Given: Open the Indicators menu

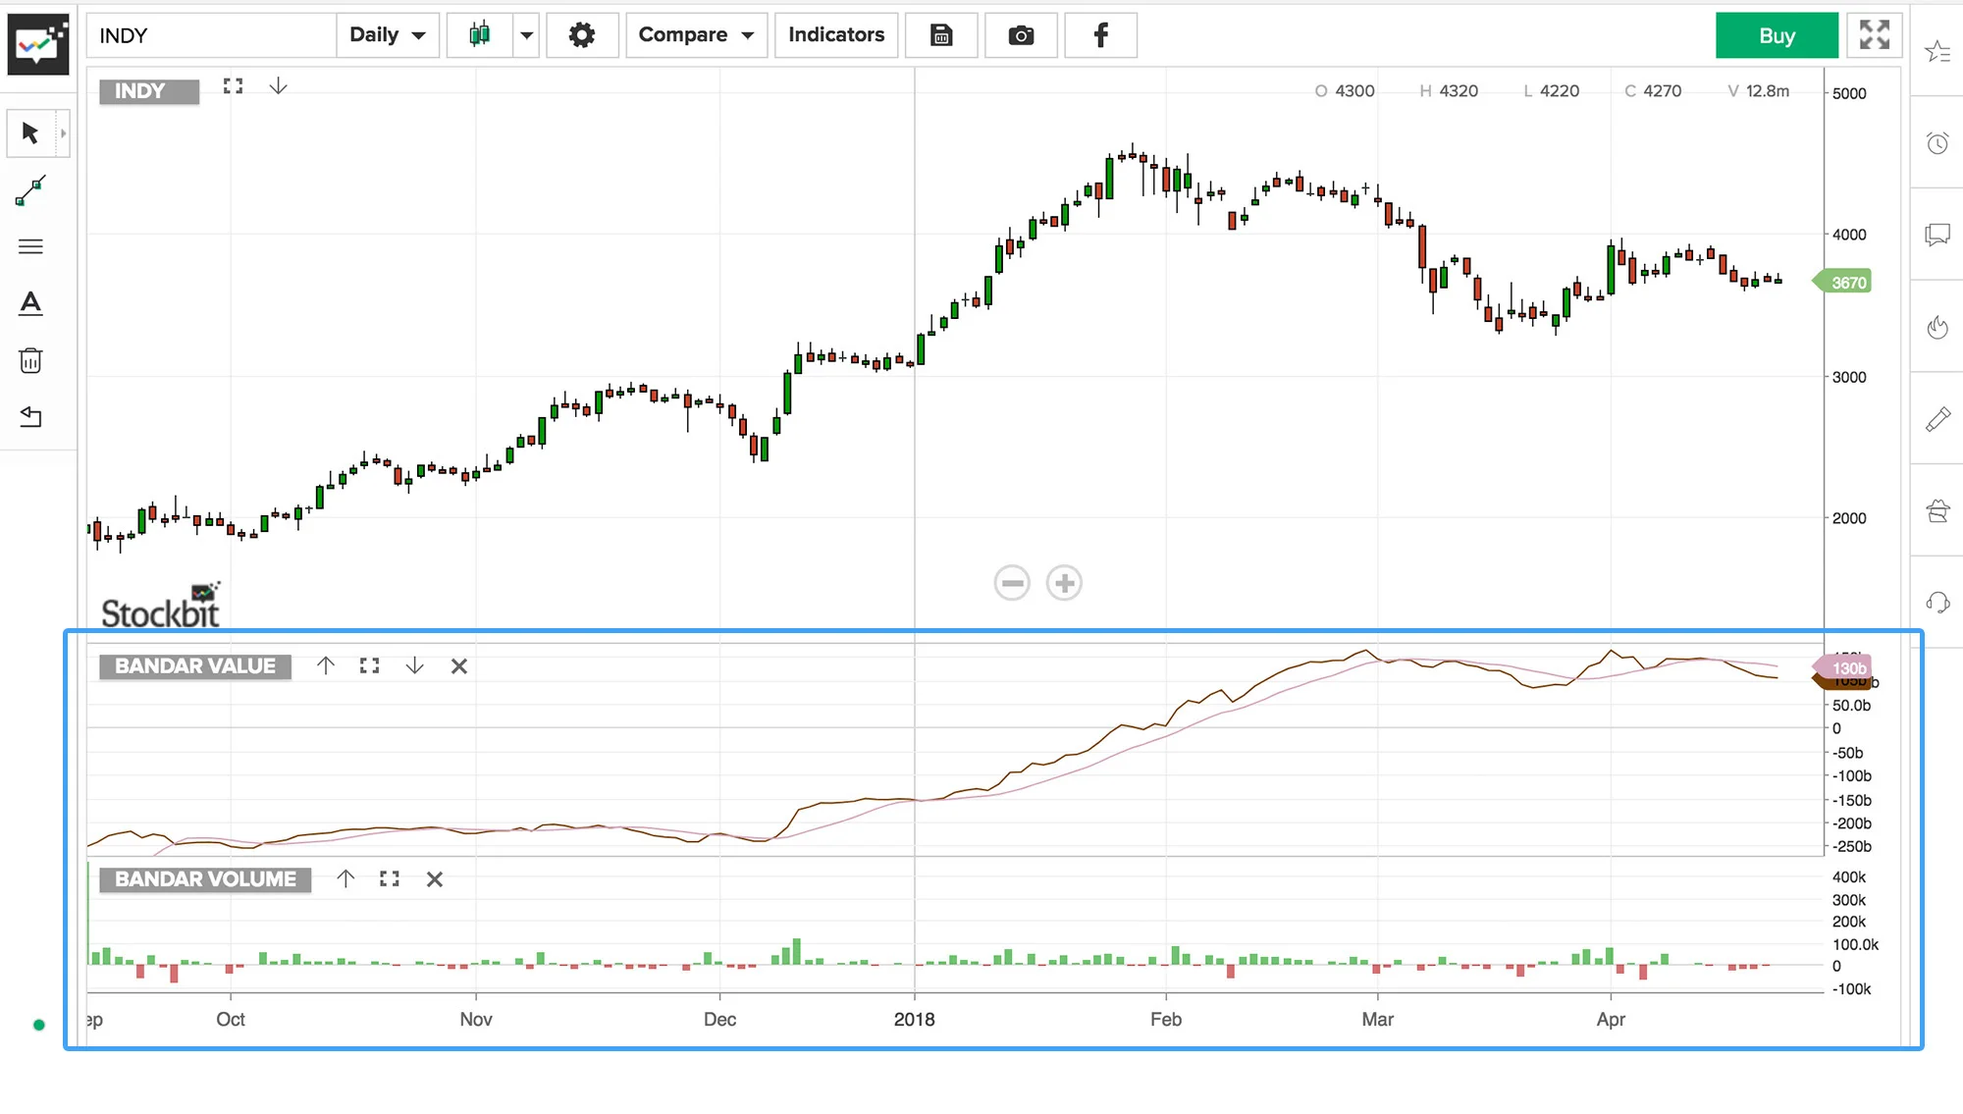Looking at the screenshot, I should pyautogui.click(x=836, y=35).
